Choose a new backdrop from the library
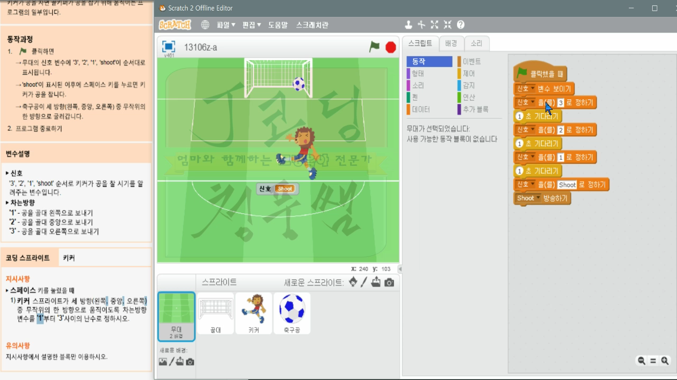This screenshot has width=677, height=380. click(163, 362)
